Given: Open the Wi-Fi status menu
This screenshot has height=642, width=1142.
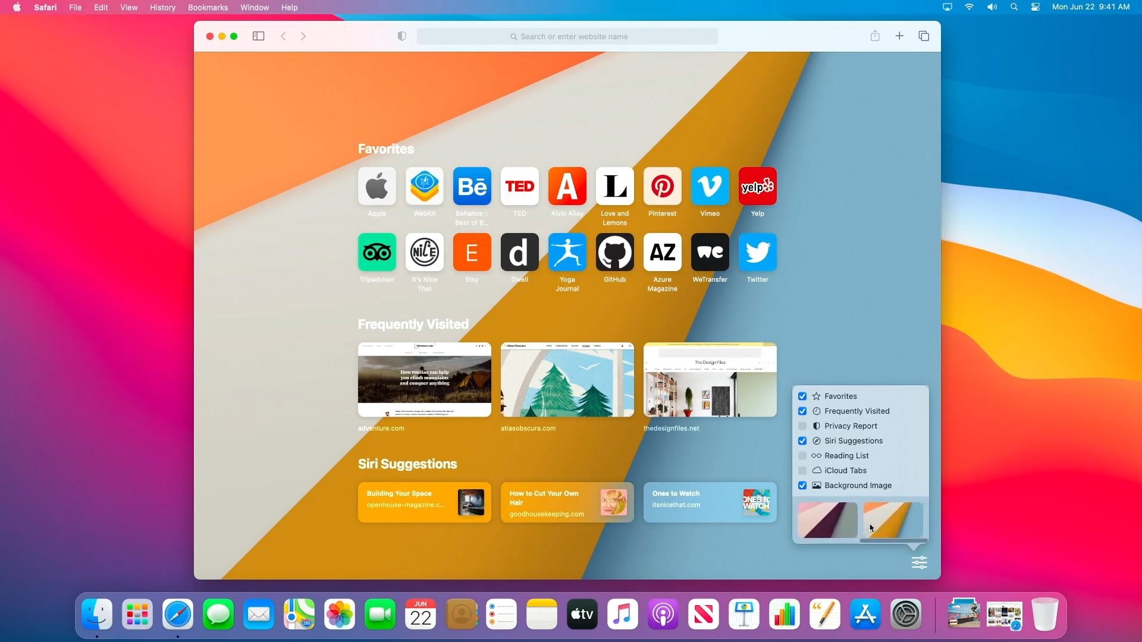Looking at the screenshot, I should pos(969,7).
